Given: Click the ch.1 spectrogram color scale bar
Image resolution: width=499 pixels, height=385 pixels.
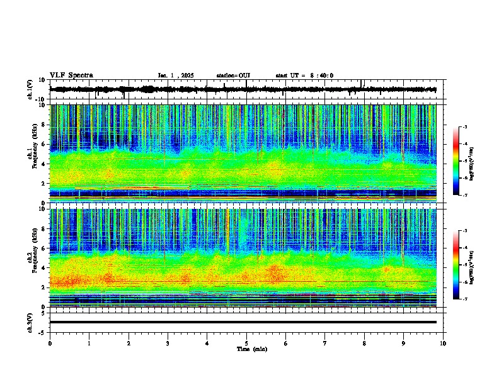Looking at the screenshot, I should pos(456,161).
